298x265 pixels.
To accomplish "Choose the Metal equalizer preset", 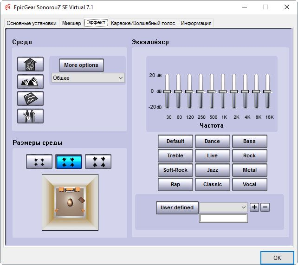I will [x=250, y=170].
